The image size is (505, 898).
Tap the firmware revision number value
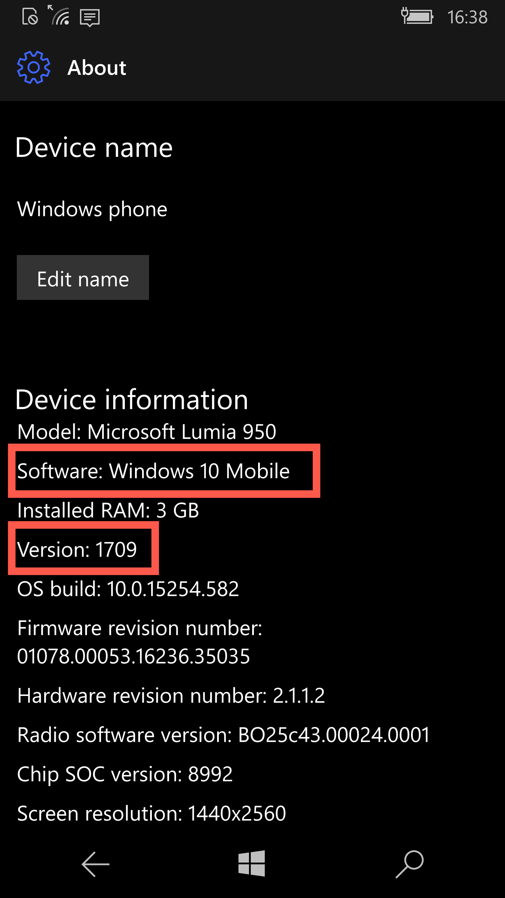point(134,656)
